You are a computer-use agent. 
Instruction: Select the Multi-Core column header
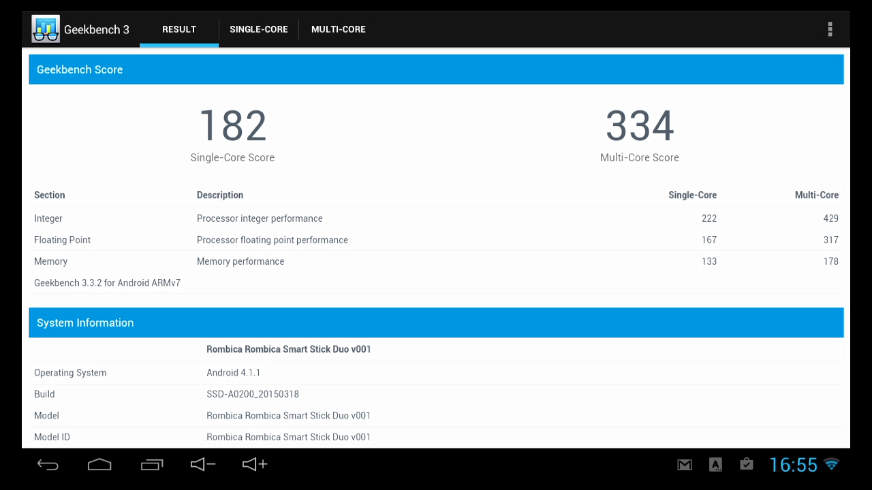pyautogui.click(x=817, y=195)
